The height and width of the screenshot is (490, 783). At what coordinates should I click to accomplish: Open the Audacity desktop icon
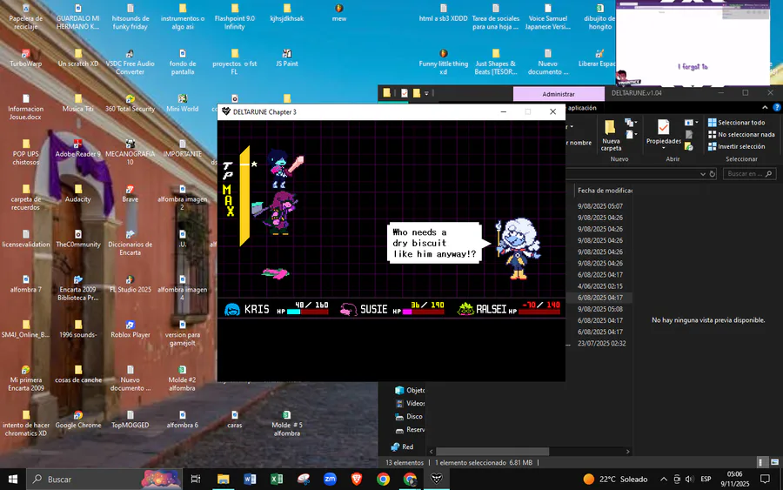pyautogui.click(x=78, y=193)
